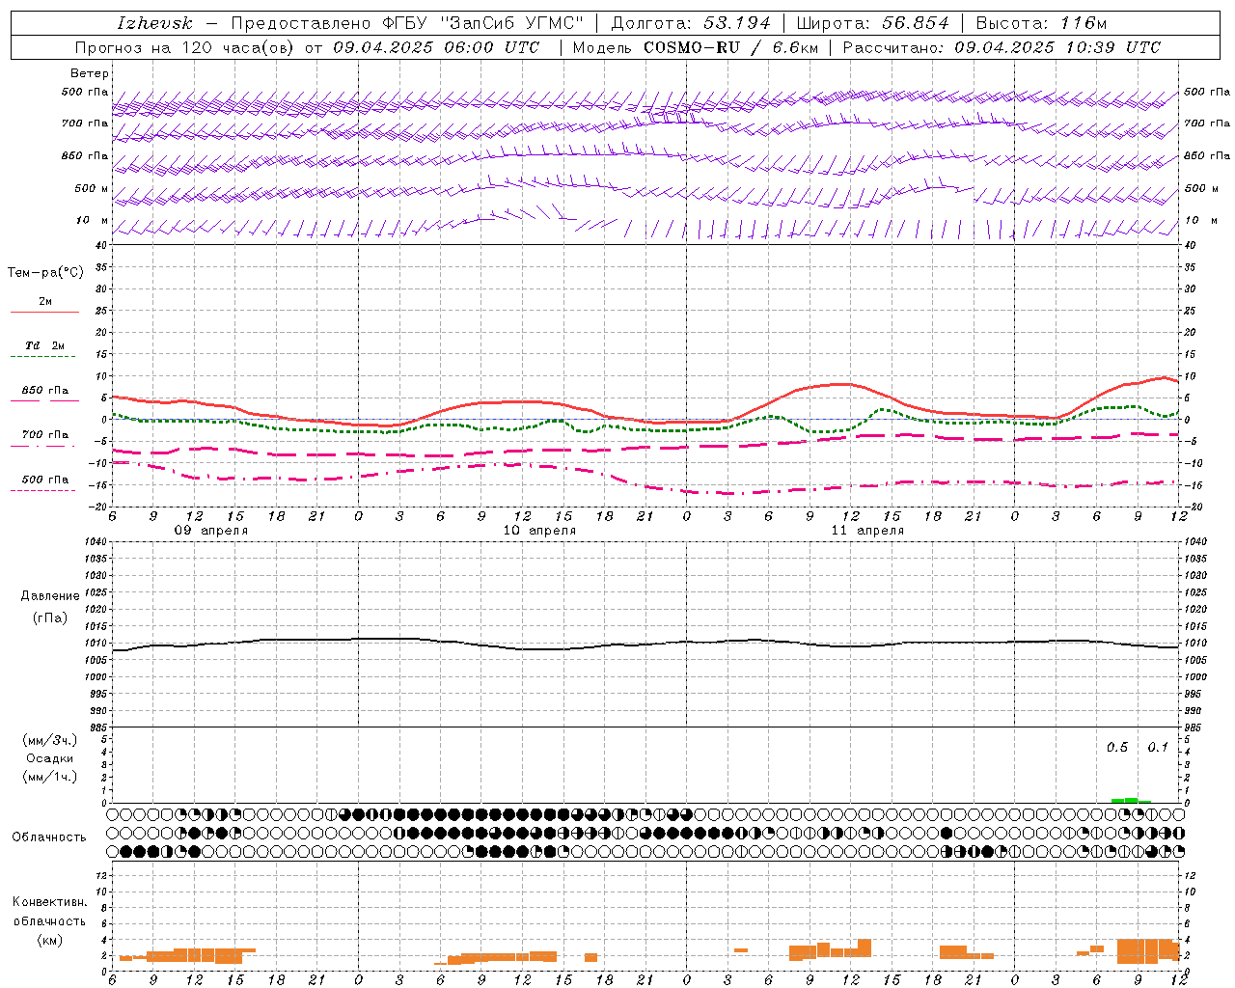The width and height of the screenshot is (1235, 988).
Task: Click the green precipitation bar
Action: pyautogui.click(x=1131, y=800)
